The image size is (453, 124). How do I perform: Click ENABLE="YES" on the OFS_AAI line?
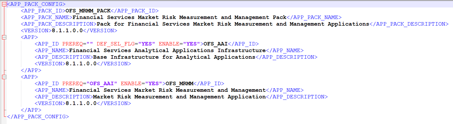(179, 44)
